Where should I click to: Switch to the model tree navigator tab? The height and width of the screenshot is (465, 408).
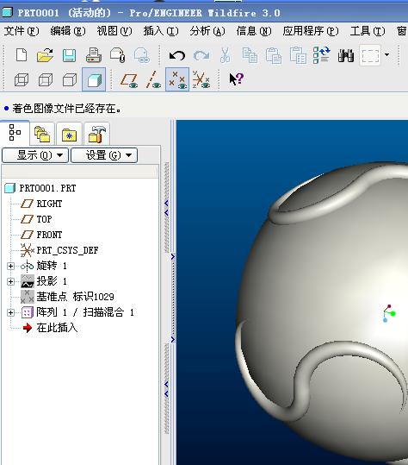click(15, 133)
